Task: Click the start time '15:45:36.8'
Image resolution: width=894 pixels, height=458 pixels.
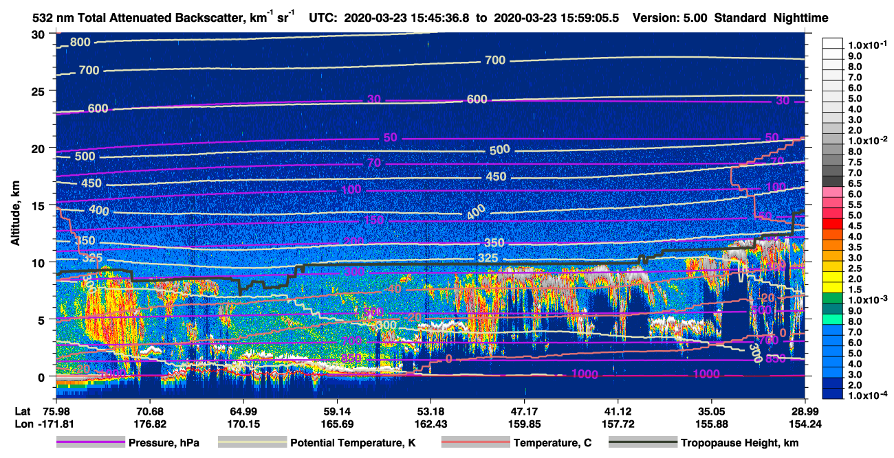Action: click(x=441, y=18)
